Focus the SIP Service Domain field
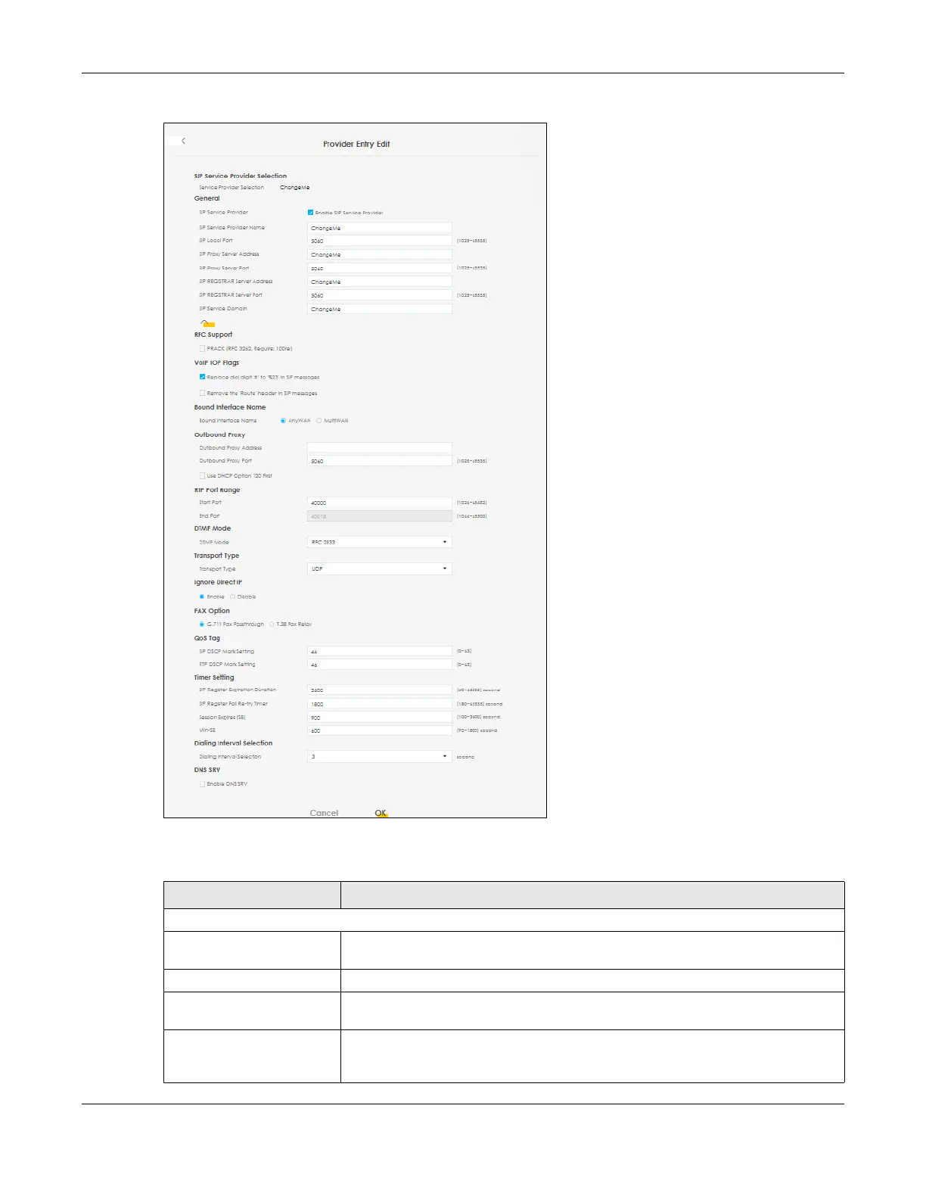 pos(380,309)
